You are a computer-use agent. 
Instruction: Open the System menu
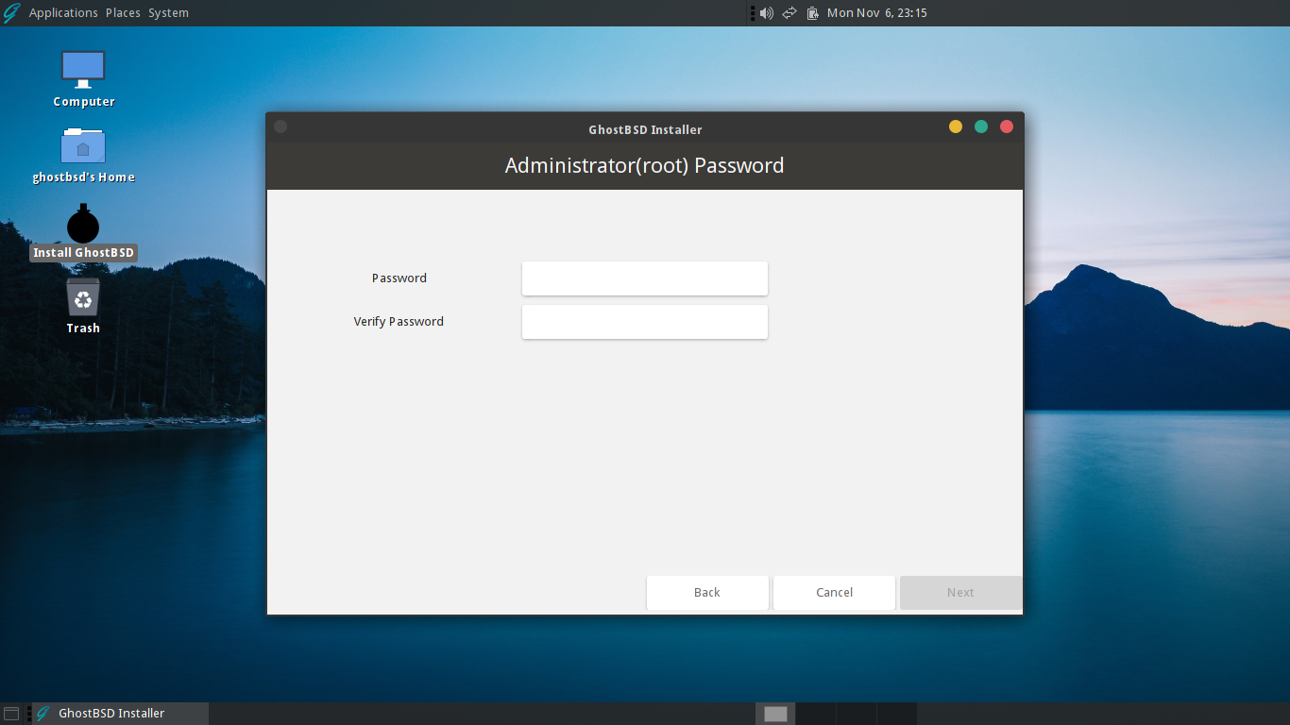168,13
